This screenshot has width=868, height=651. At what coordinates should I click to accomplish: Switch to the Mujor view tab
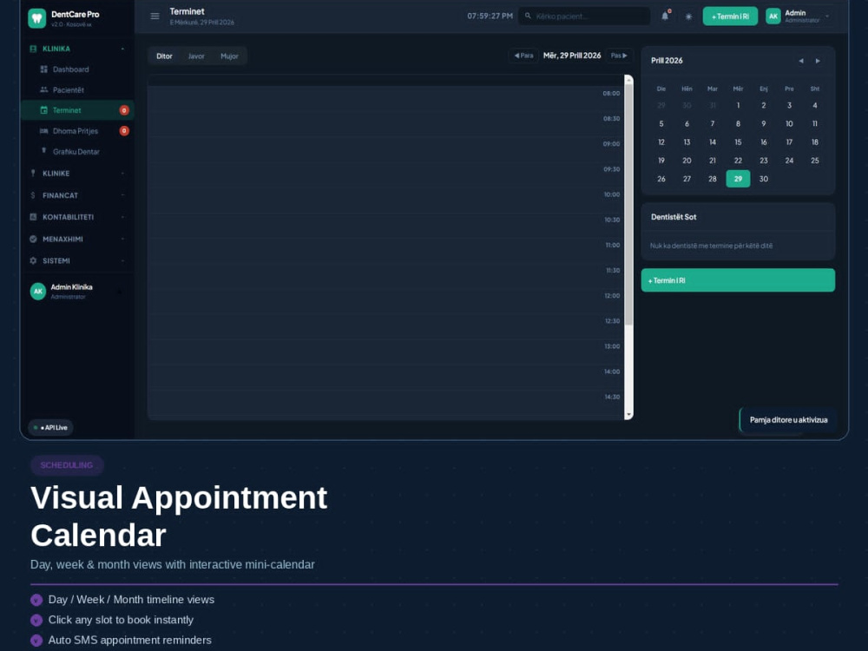coord(229,56)
